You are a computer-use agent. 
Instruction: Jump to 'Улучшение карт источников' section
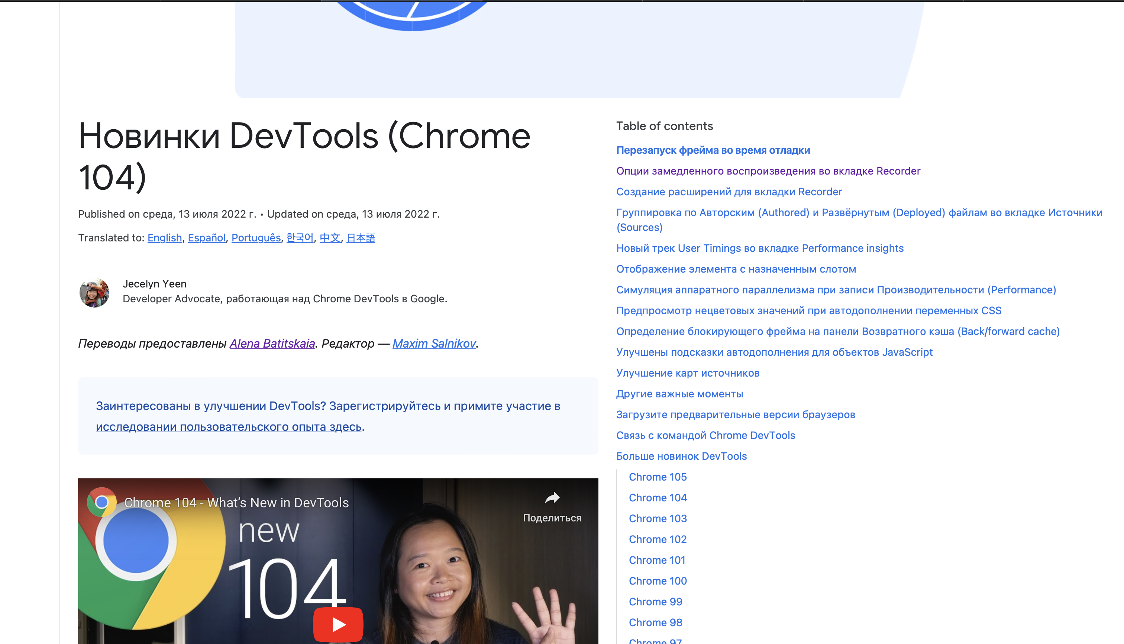click(x=688, y=373)
